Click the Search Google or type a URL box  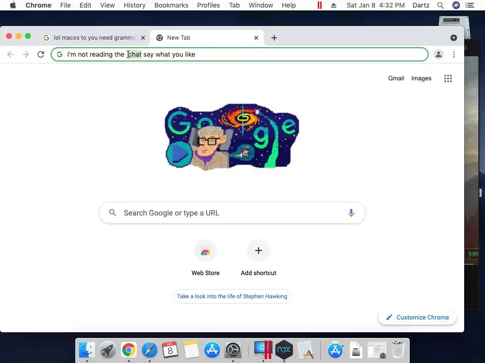(x=232, y=213)
